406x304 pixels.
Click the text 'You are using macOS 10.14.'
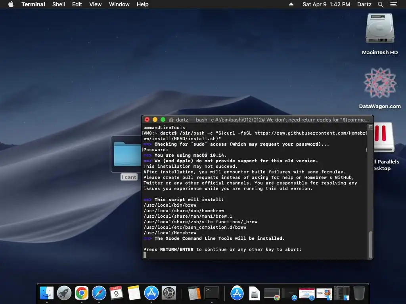coord(190,155)
